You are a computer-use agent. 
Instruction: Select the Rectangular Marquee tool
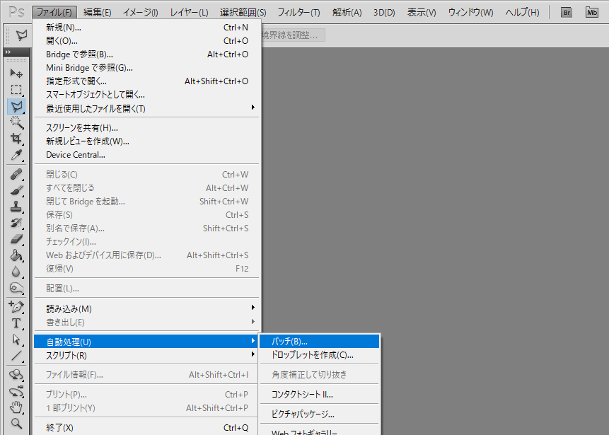(x=16, y=90)
